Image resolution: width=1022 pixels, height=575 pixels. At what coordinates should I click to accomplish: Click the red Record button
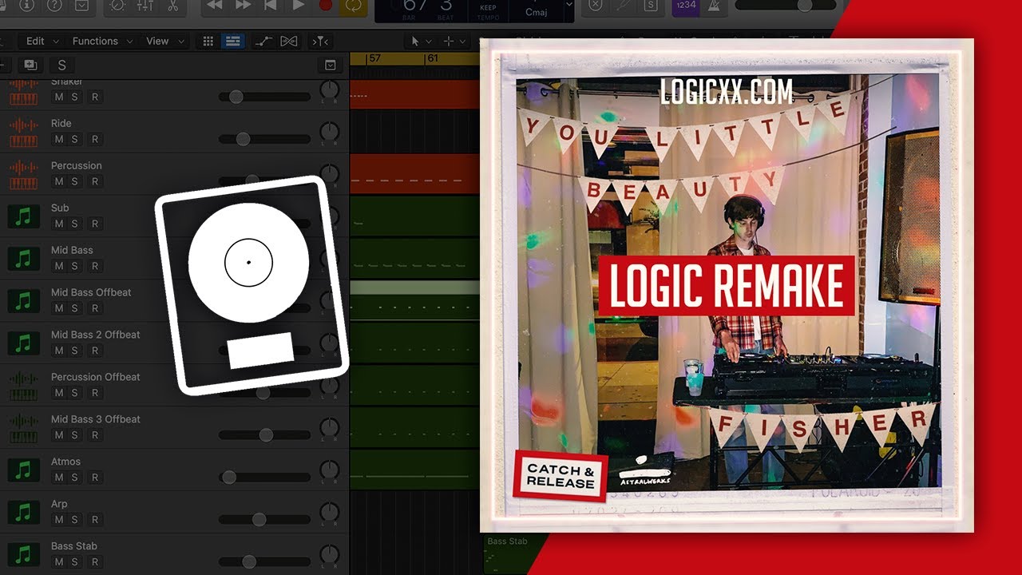tap(326, 5)
